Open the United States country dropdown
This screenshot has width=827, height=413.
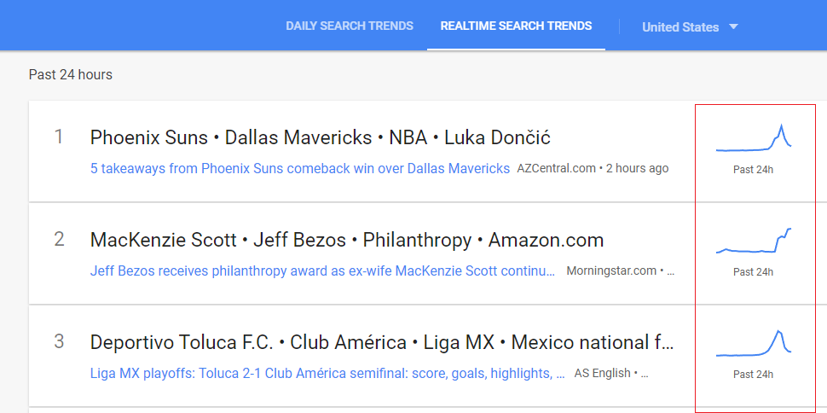[680, 26]
